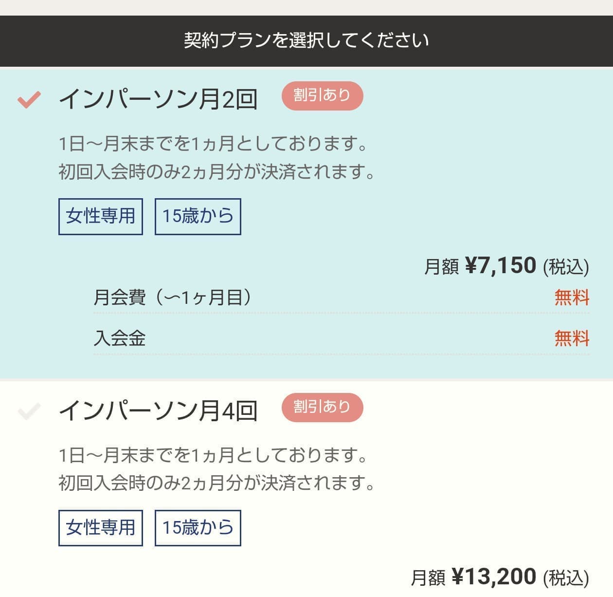
Task: Click the 月会費（〜1ヶ月目） row label
Action: point(172,297)
